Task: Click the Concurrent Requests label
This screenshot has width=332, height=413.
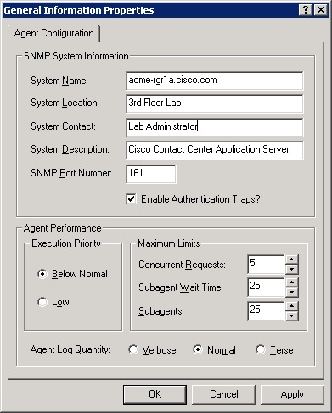Action: pyautogui.click(x=182, y=265)
